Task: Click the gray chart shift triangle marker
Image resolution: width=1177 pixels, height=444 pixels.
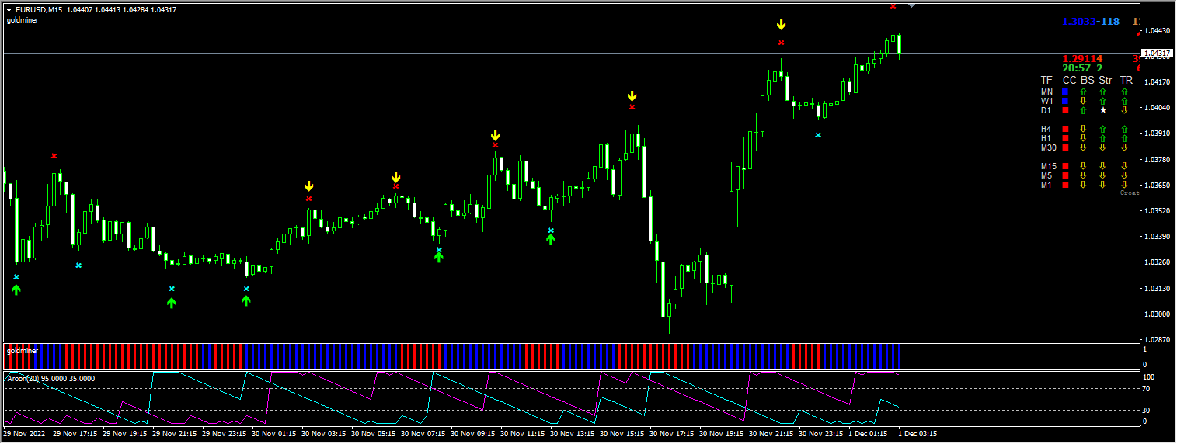Action: pyautogui.click(x=912, y=5)
